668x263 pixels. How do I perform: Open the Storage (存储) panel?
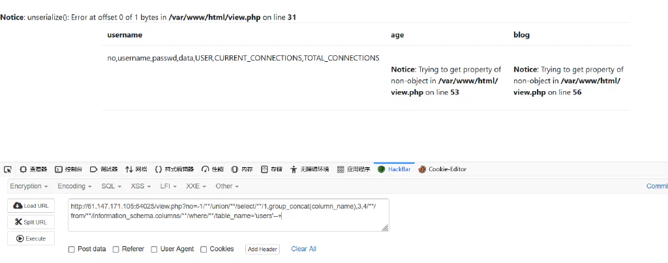tap(271, 169)
